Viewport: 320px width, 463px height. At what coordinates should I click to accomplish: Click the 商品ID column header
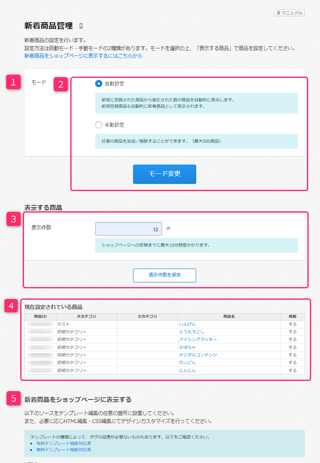coord(40,317)
